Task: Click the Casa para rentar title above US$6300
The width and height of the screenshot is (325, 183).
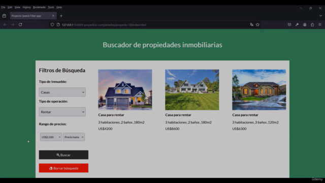Action: point(245,115)
